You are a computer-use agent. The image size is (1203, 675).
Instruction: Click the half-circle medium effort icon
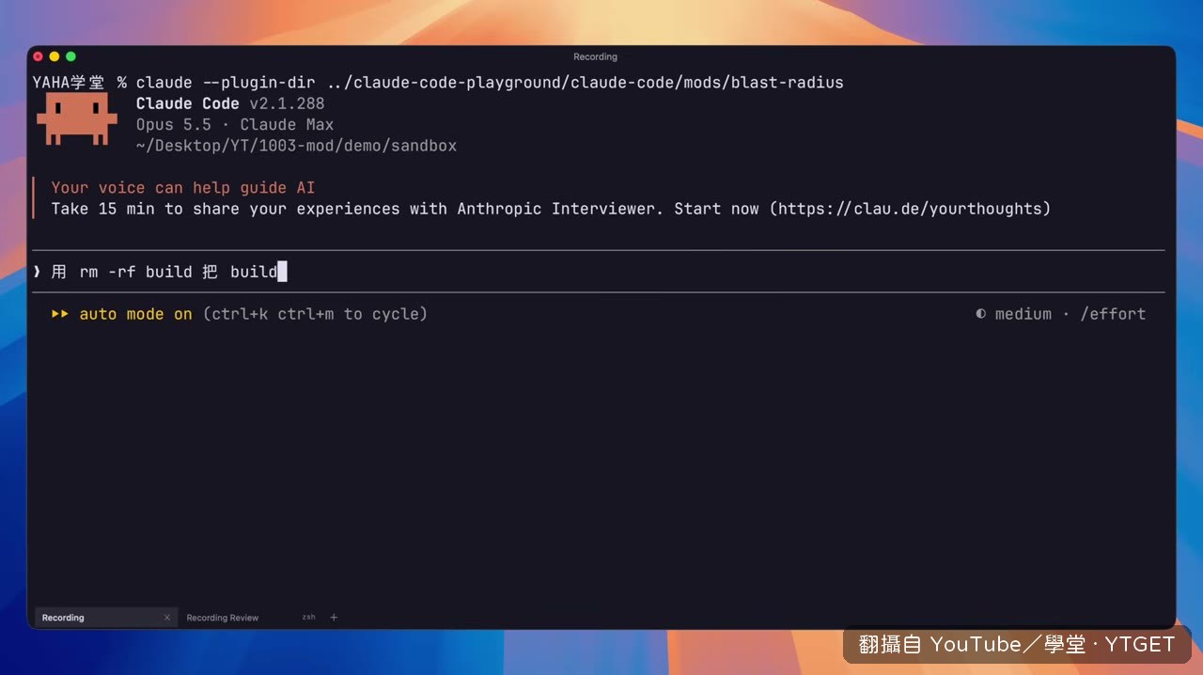[981, 314]
